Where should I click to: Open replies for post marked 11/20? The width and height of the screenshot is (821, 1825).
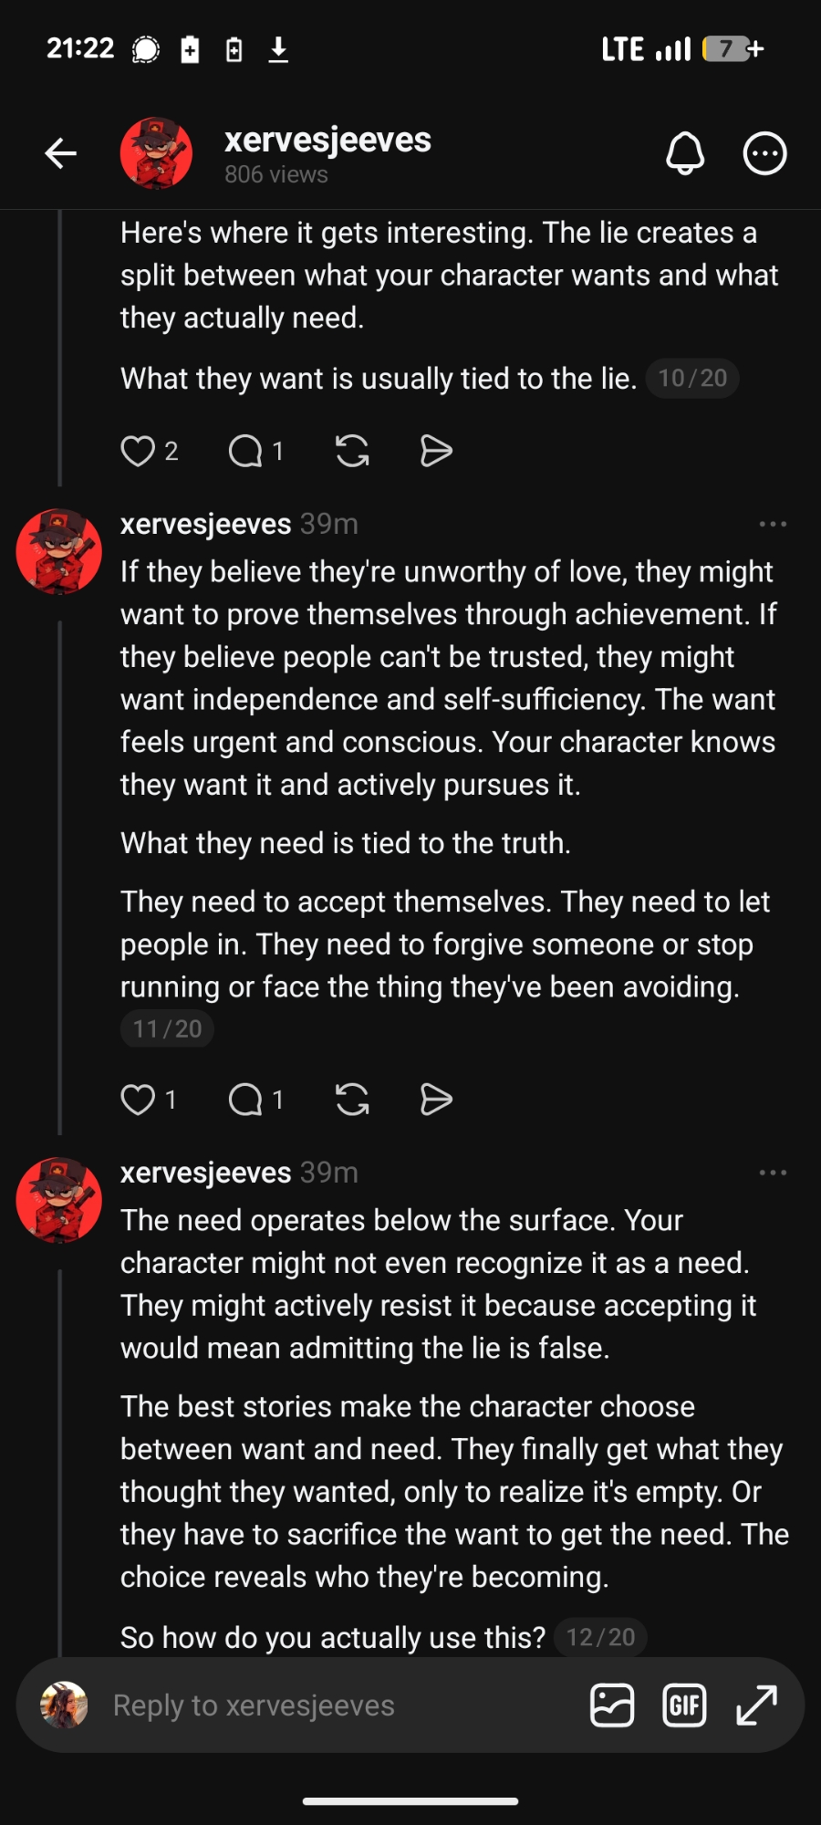[245, 1100]
